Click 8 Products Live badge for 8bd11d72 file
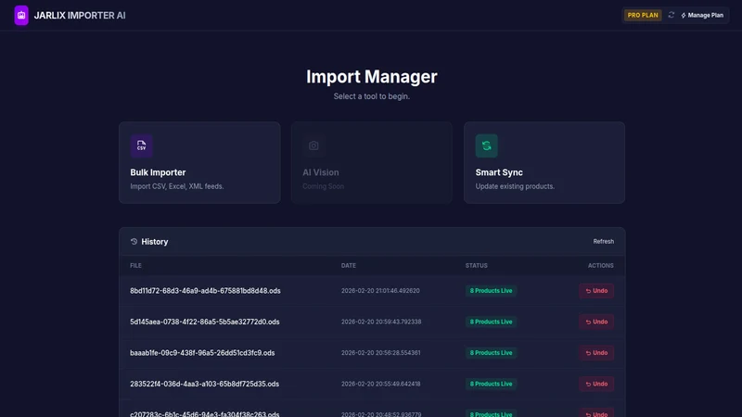742x417 pixels. point(491,291)
